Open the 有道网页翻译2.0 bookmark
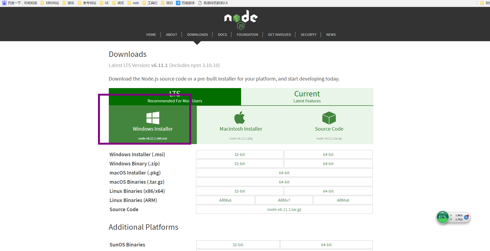 coord(213,3)
